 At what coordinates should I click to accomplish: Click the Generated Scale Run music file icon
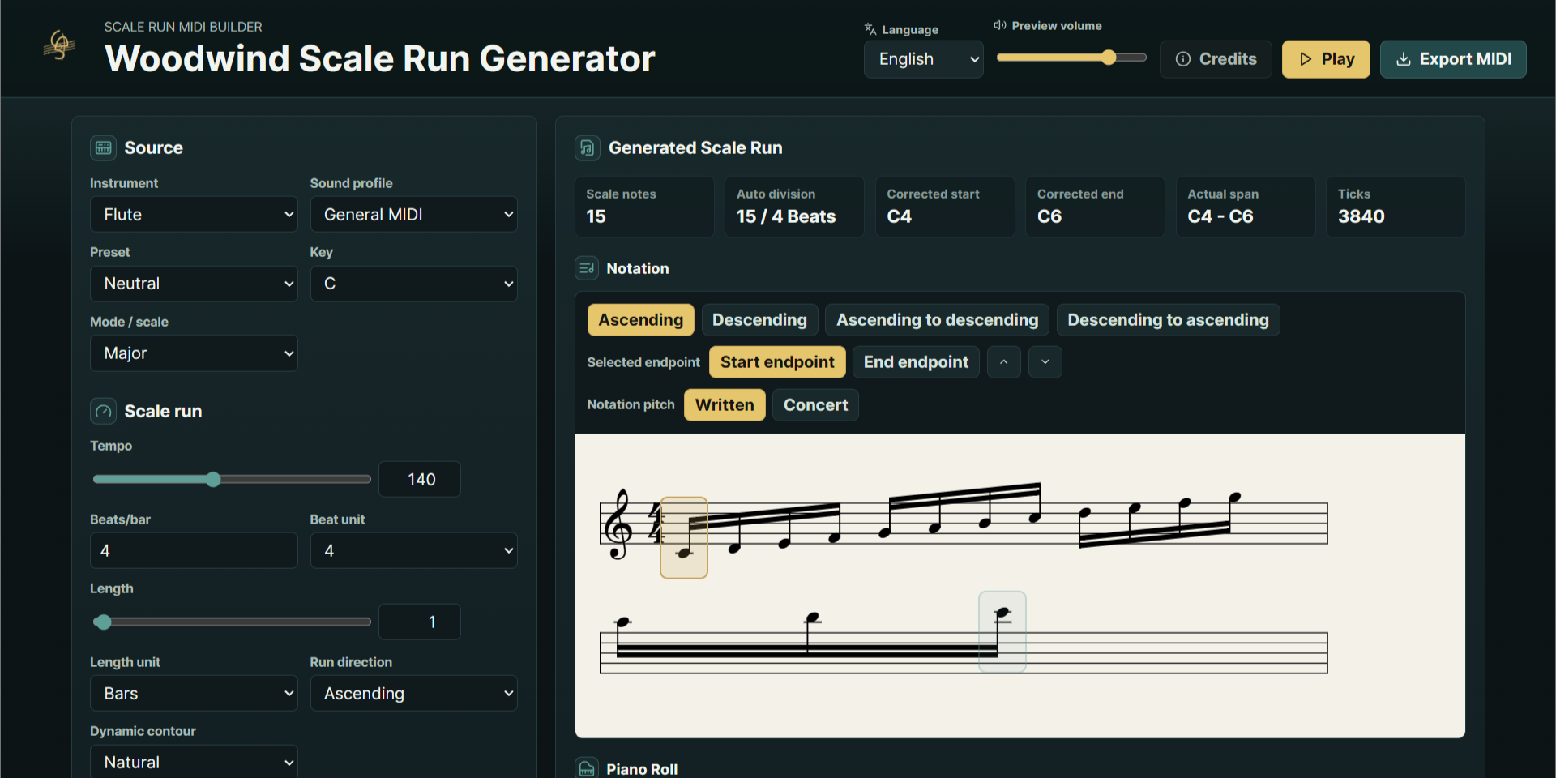[588, 147]
